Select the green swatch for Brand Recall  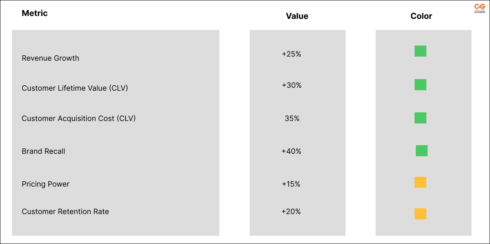(x=422, y=151)
